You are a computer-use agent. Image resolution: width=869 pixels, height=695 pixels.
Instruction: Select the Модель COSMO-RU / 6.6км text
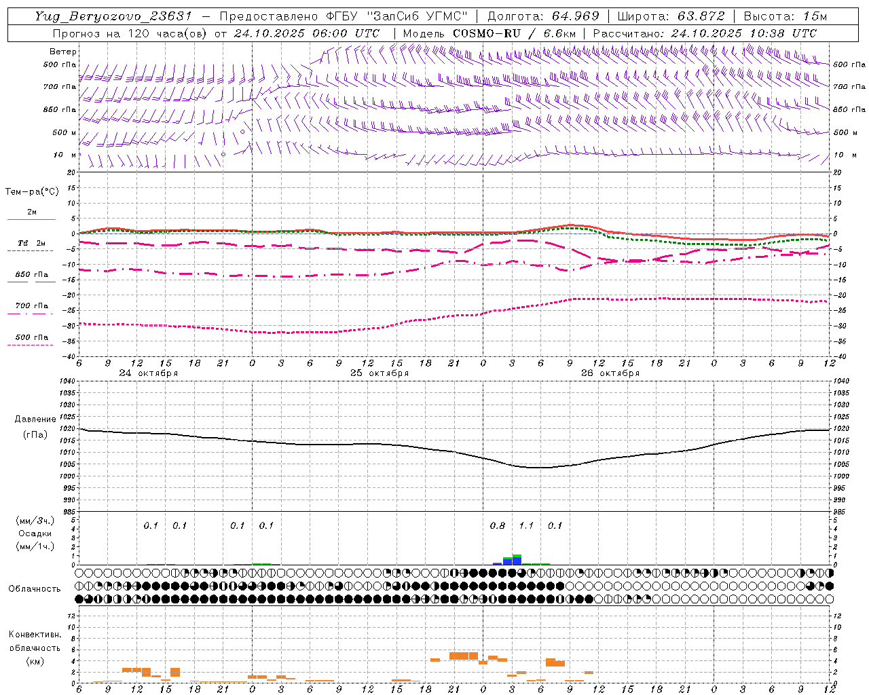point(489,33)
